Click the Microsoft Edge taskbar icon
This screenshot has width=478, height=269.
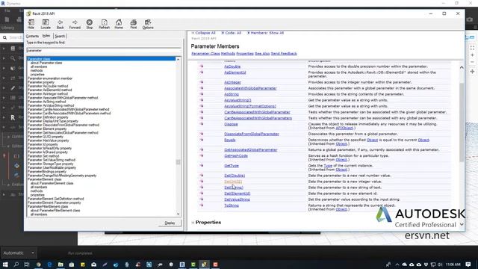[x=49, y=265]
